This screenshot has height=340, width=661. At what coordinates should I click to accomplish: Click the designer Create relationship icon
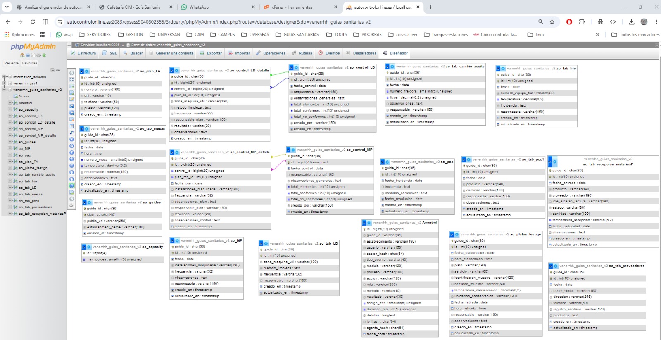71,132
